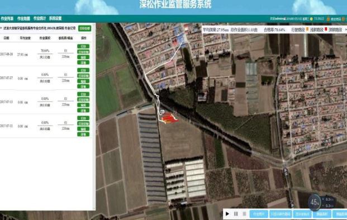Open the 系统设置 menu
This screenshot has width=347, height=220.
pyautogui.click(x=55, y=18)
